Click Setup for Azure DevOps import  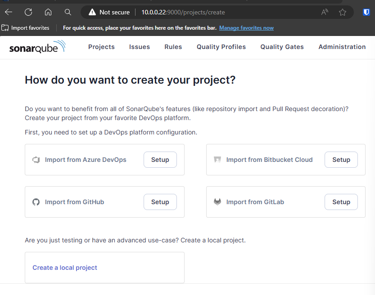[160, 160]
